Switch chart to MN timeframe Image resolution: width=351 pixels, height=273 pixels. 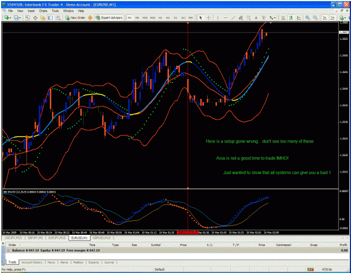pyautogui.click(x=191, y=17)
